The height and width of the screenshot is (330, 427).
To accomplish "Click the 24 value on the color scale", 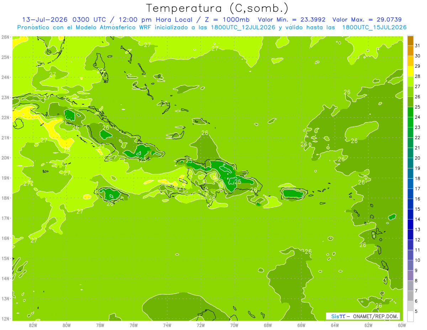I will (418, 117).
